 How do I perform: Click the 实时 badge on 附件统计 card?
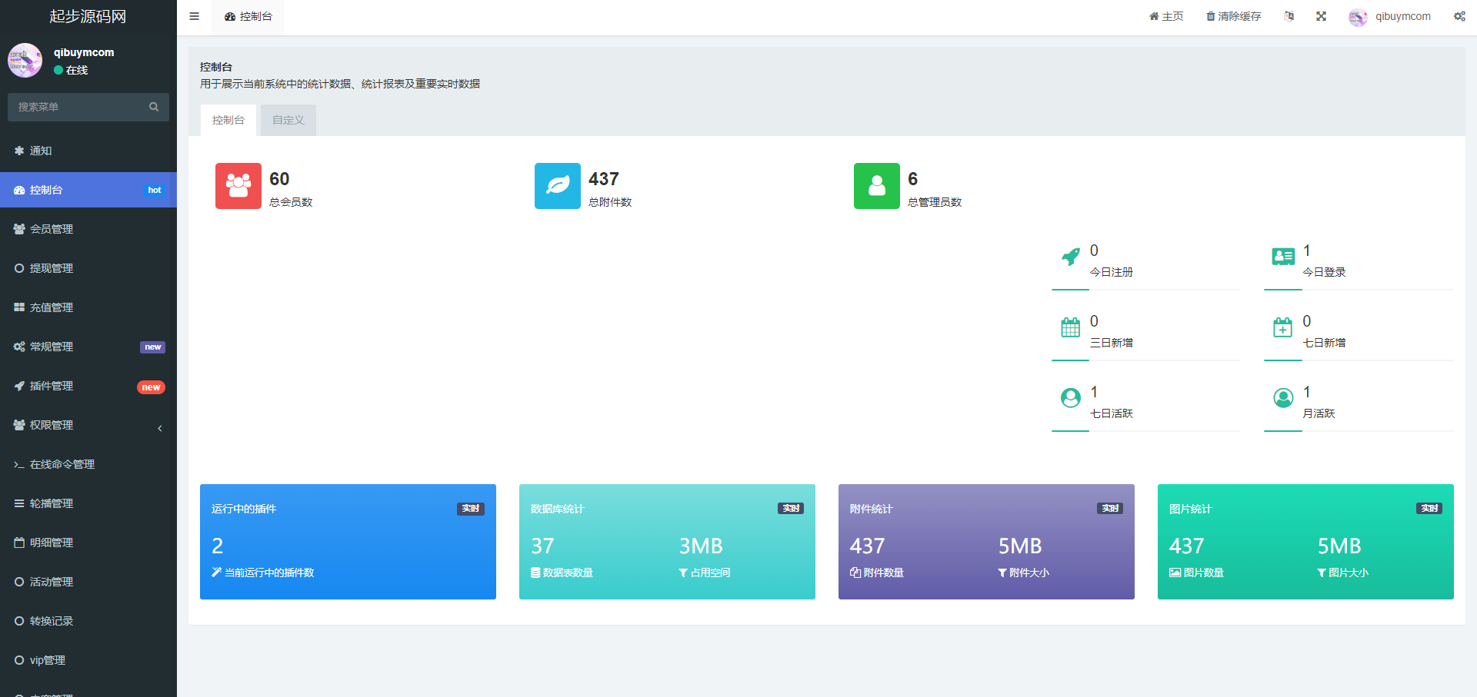(x=1110, y=509)
